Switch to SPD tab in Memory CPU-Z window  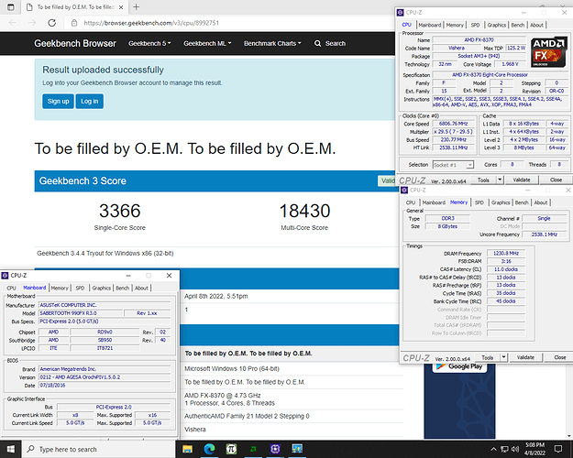click(479, 202)
